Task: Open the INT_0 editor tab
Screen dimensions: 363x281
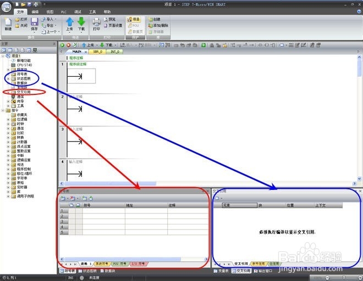Action: [x=115, y=52]
